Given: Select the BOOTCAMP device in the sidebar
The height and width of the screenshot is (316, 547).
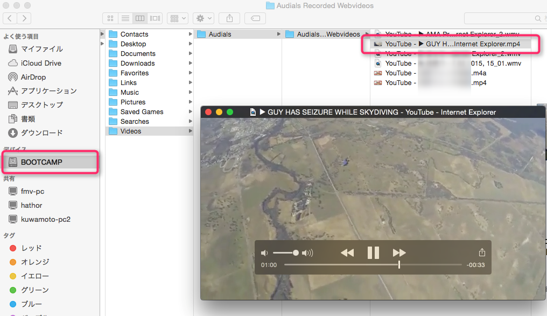Looking at the screenshot, I should coord(50,162).
